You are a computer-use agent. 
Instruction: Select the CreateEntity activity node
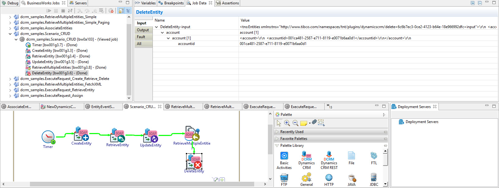[x=81, y=134]
